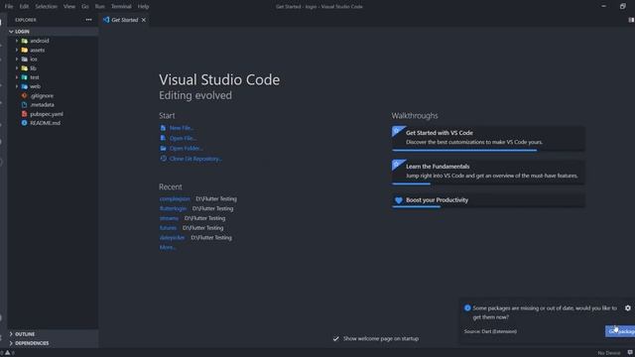
Task: Click the New File icon under Start
Action: [x=163, y=128]
